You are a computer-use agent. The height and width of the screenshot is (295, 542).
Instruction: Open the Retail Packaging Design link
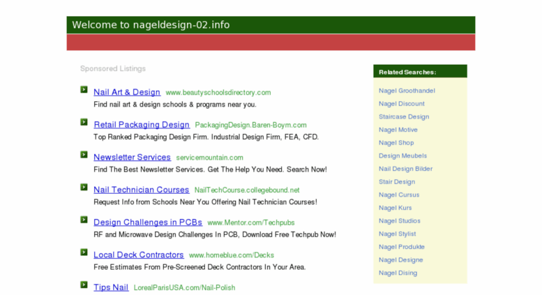click(x=141, y=125)
